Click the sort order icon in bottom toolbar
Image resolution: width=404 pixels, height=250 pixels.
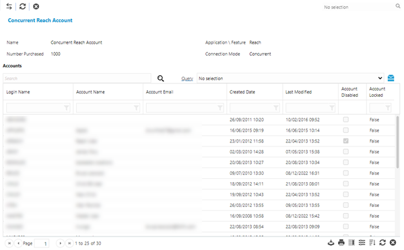(x=372, y=243)
